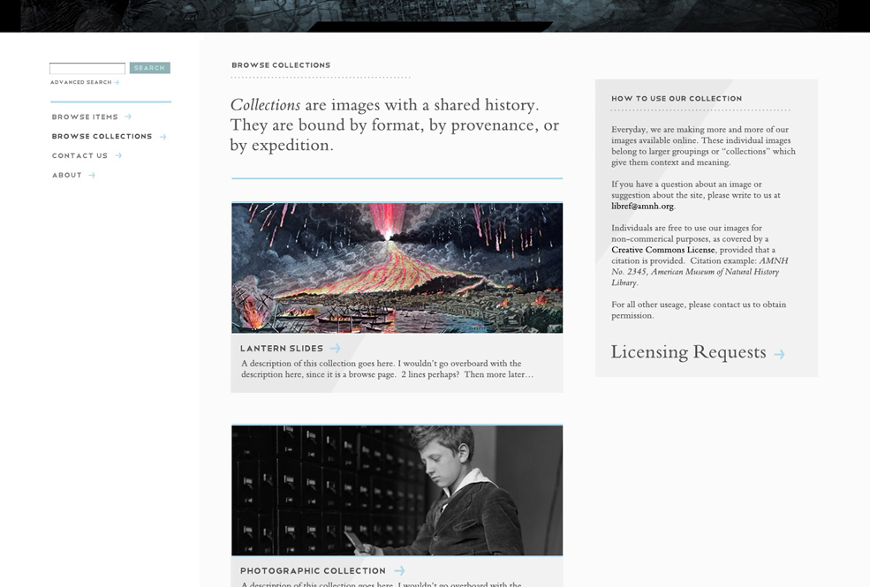Open Licensing Requests link
The height and width of the screenshot is (587, 870).
(x=689, y=352)
